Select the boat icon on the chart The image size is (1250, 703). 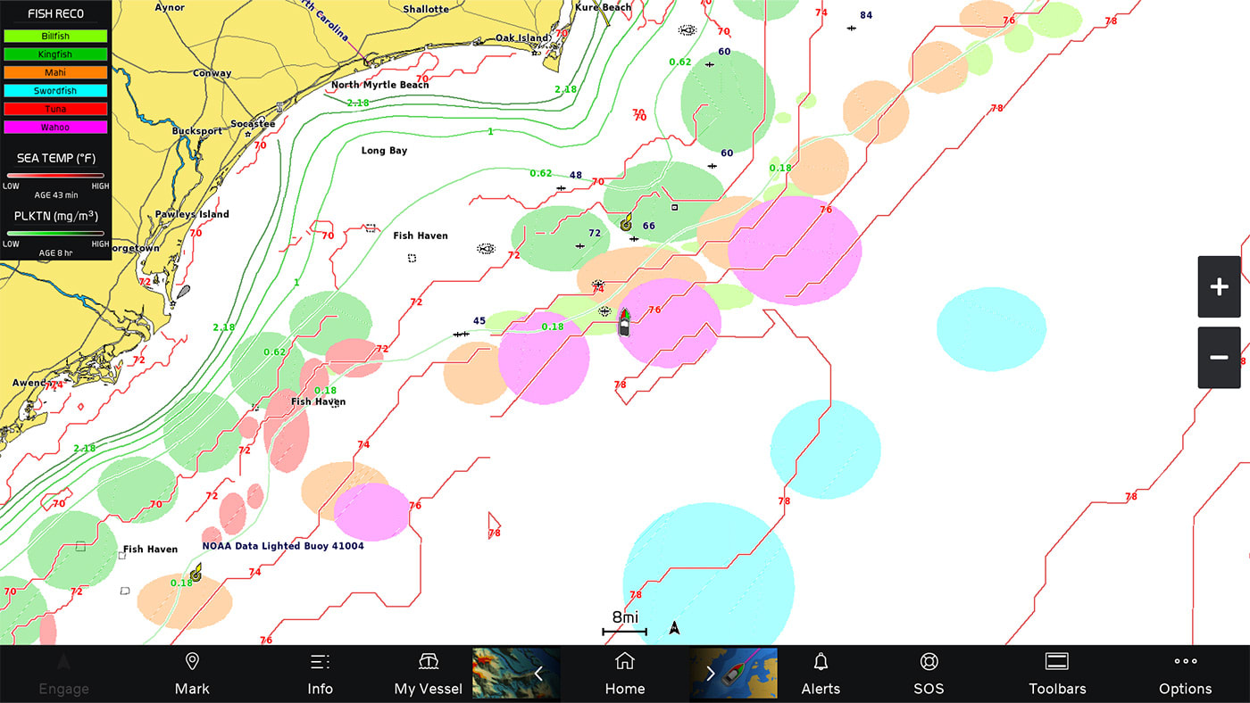(624, 322)
